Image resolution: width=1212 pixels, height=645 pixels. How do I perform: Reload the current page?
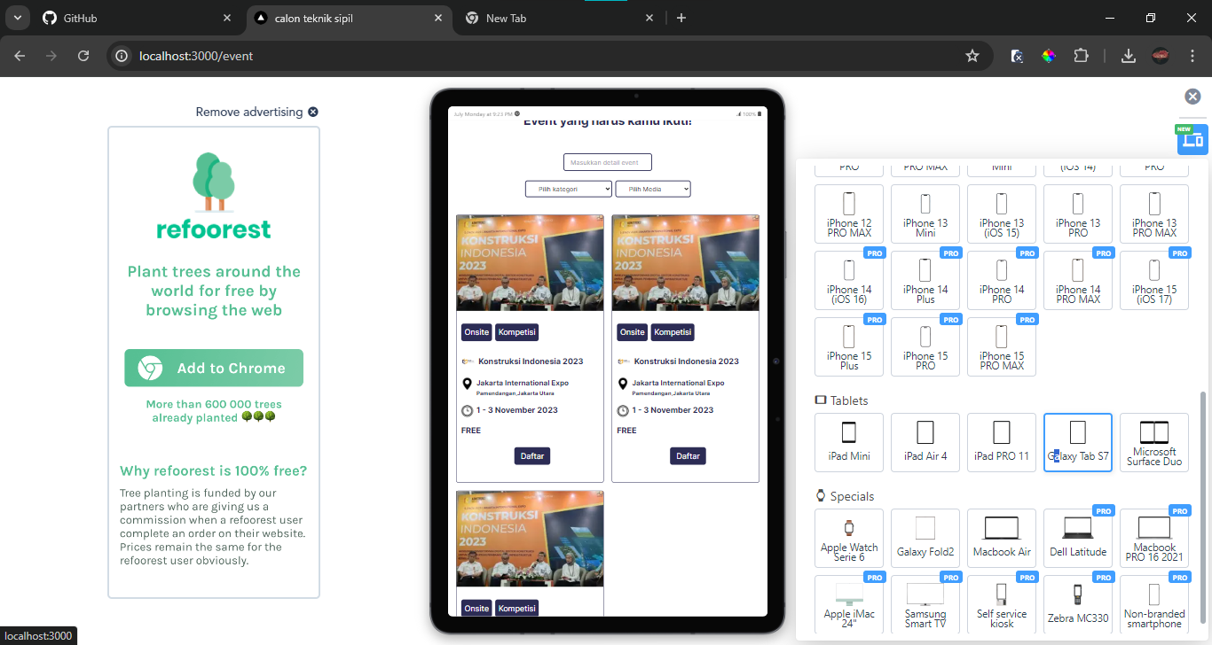point(83,56)
